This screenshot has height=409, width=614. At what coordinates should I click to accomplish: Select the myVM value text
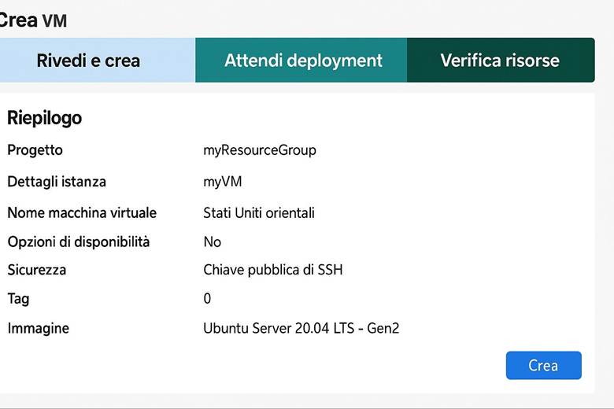point(223,182)
